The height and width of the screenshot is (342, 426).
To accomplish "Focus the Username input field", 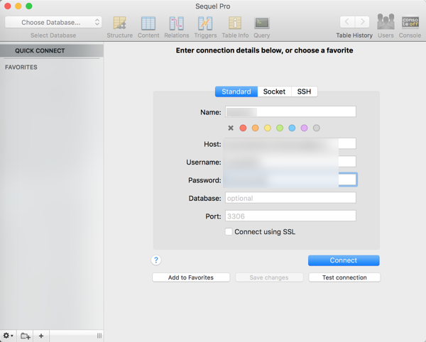I will (290, 162).
